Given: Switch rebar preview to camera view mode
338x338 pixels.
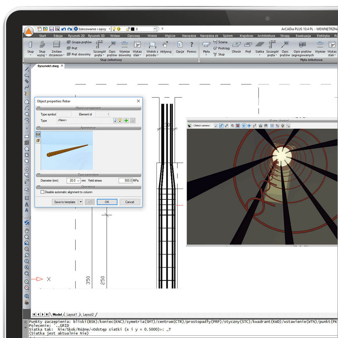Looking at the screenshot, I should 38,134.
